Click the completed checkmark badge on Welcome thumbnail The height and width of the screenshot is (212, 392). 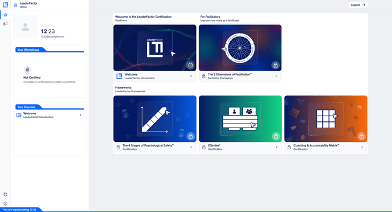[190, 65]
